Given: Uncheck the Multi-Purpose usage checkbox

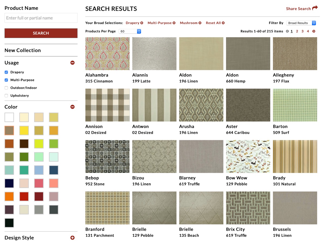Looking at the screenshot, I should click(x=6, y=80).
